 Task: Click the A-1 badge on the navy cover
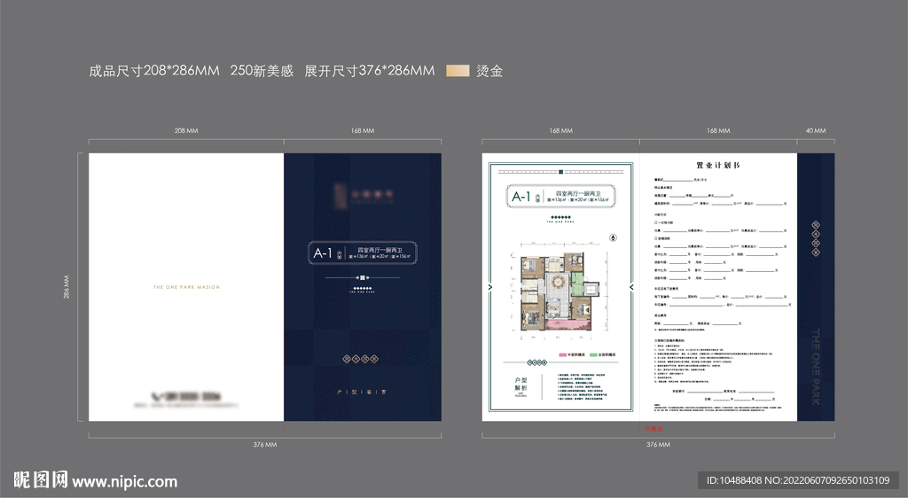(363, 253)
